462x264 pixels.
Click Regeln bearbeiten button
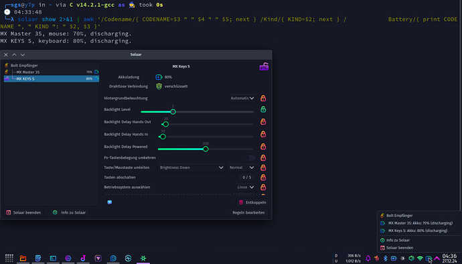(248, 212)
